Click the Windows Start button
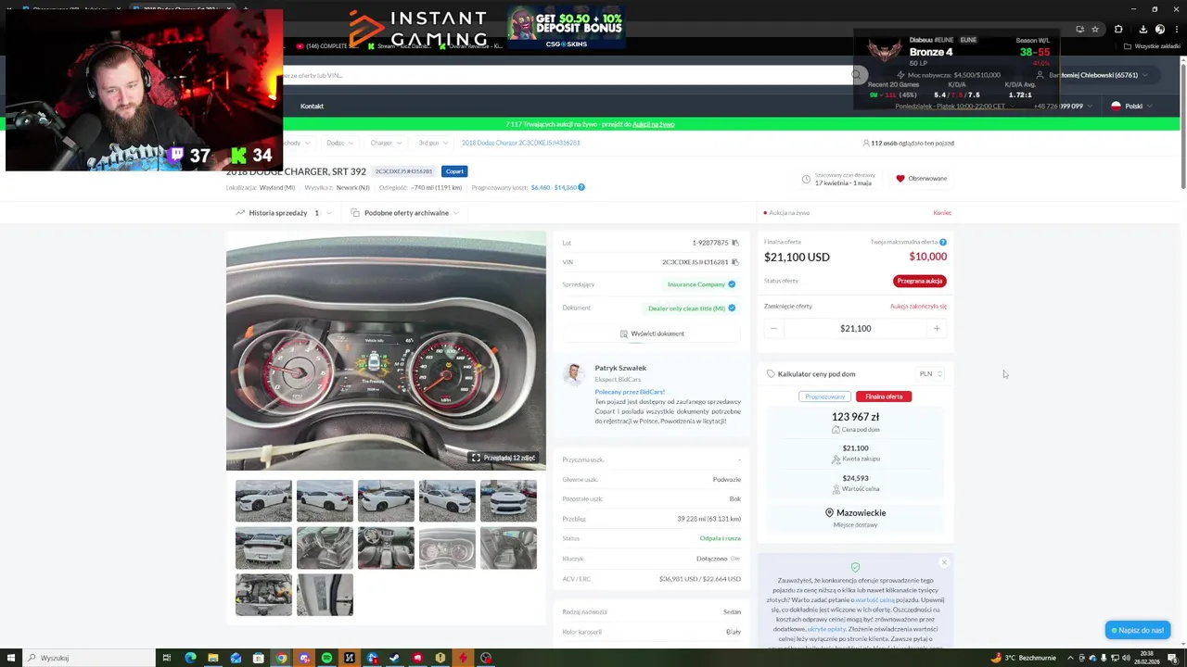The image size is (1187, 667). pos(10,658)
